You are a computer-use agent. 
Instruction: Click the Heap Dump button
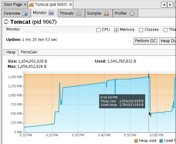(x=167, y=41)
